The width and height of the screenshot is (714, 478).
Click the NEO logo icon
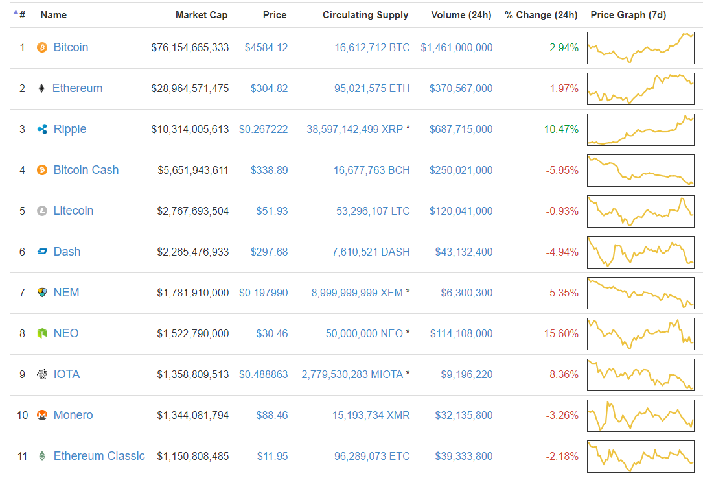point(42,333)
